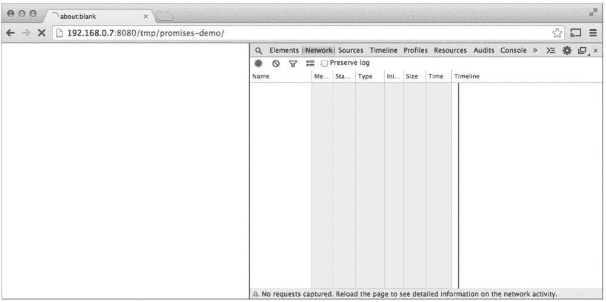Toggle the small request rows view icon

pyautogui.click(x=310, y=63)
